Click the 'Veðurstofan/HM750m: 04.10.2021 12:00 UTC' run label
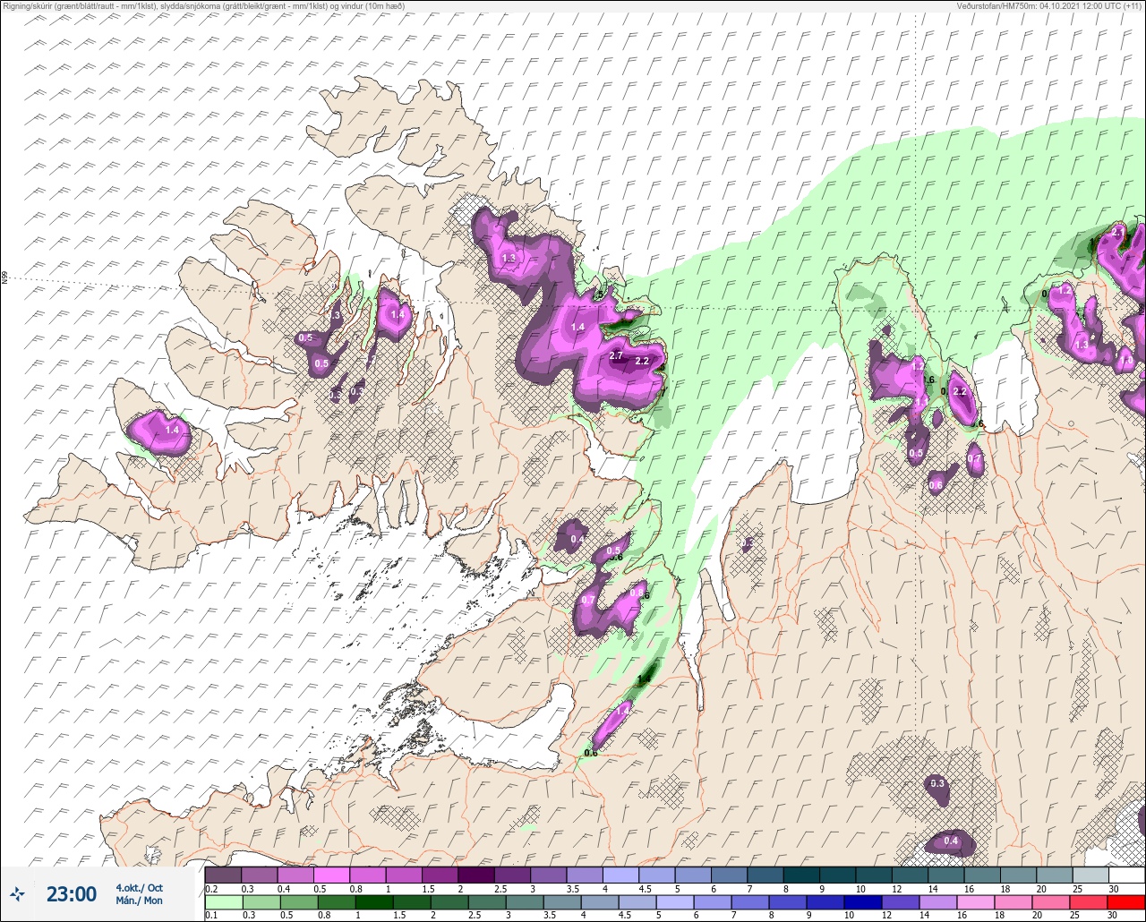The width and height of the screenshot is (1146, 922). [1051, 5]
